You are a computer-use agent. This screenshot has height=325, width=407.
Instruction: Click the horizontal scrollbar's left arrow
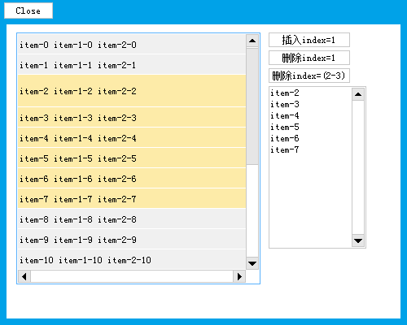click(24, 276)
